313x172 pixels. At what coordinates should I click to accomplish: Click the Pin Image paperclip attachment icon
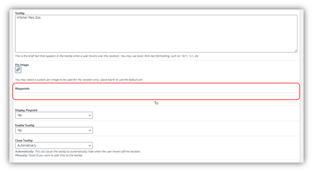tap(18, 69)
